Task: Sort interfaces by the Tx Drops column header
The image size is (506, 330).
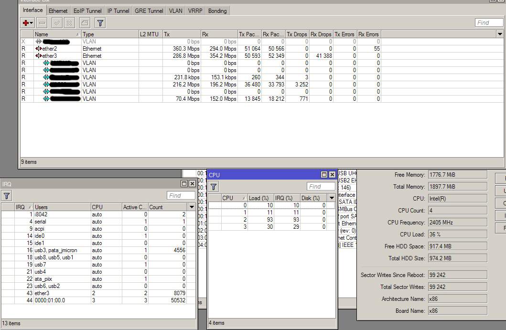Action: click(297, 34)
